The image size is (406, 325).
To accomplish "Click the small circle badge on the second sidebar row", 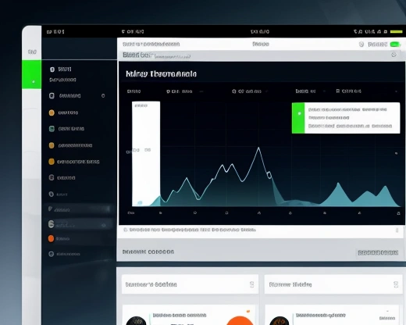I will [x=103, y=96].
